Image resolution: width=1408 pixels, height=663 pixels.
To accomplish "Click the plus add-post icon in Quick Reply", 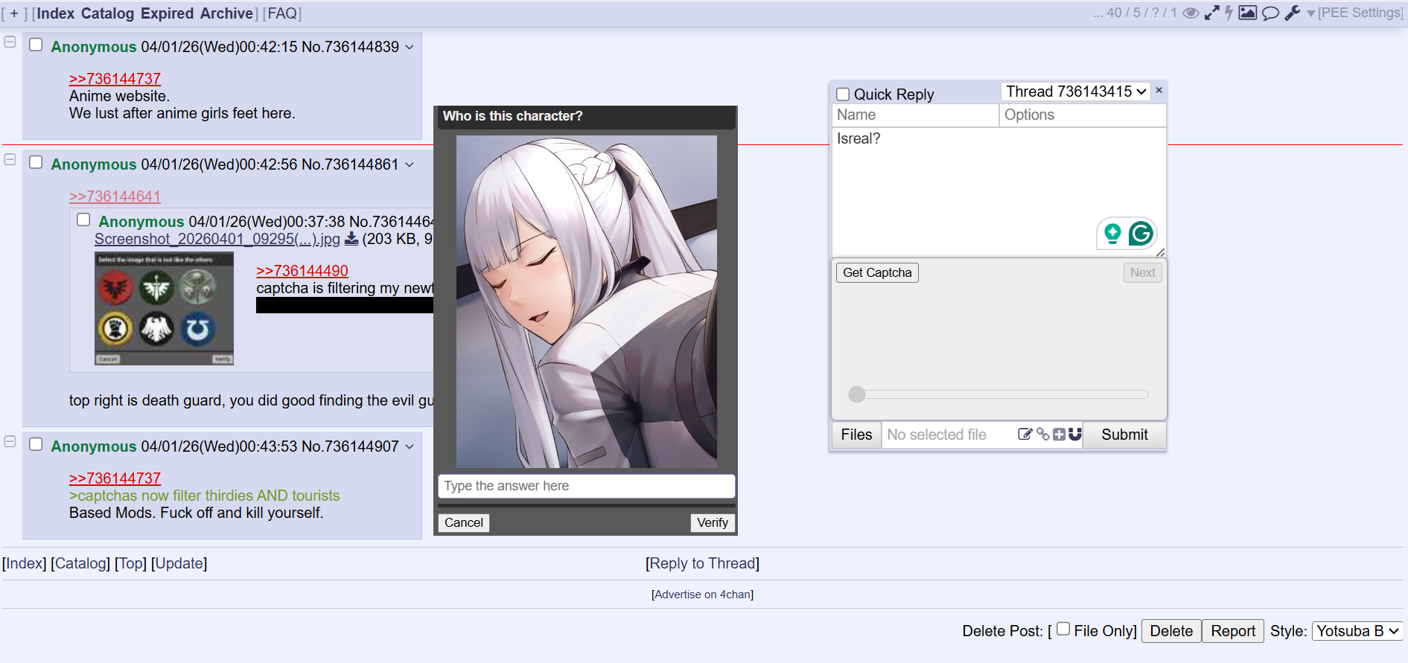I will [x=1059, y=435].
